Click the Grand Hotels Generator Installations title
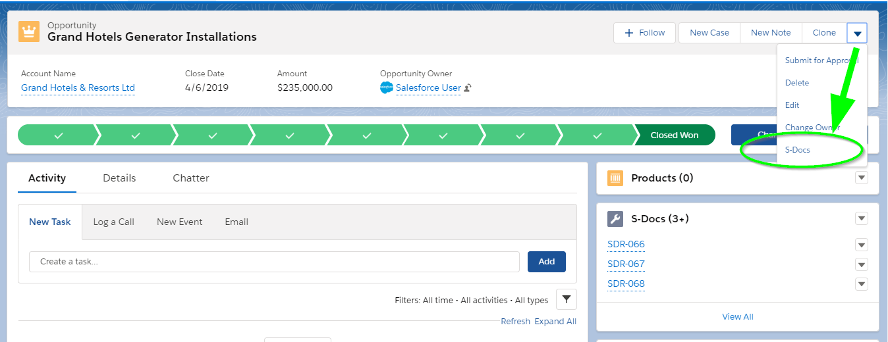 coord(152,37)
